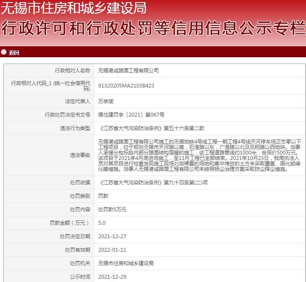
Task: Click the label 行政处罚决定书文号
Action: pos(67,115)
